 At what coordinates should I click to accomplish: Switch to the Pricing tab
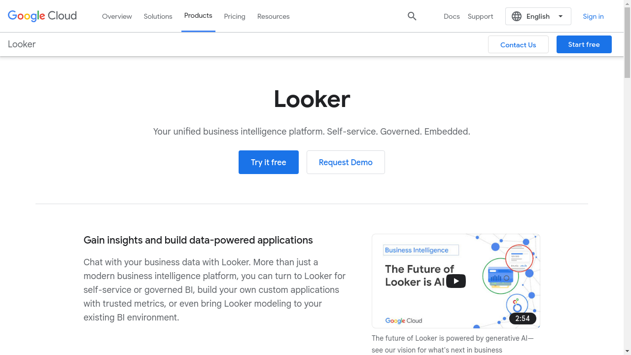coord(235,16)
